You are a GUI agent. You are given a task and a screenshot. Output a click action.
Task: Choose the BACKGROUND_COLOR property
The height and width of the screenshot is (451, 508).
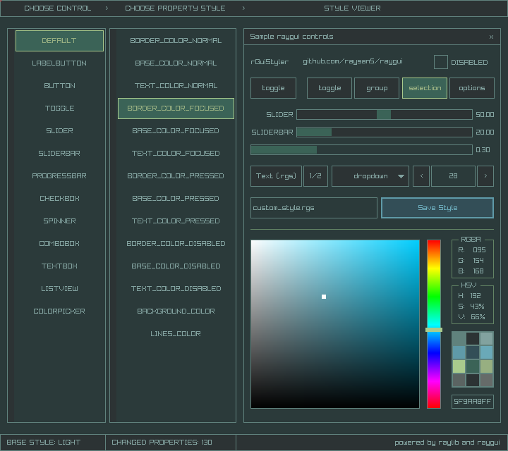(x=176, y=311)
